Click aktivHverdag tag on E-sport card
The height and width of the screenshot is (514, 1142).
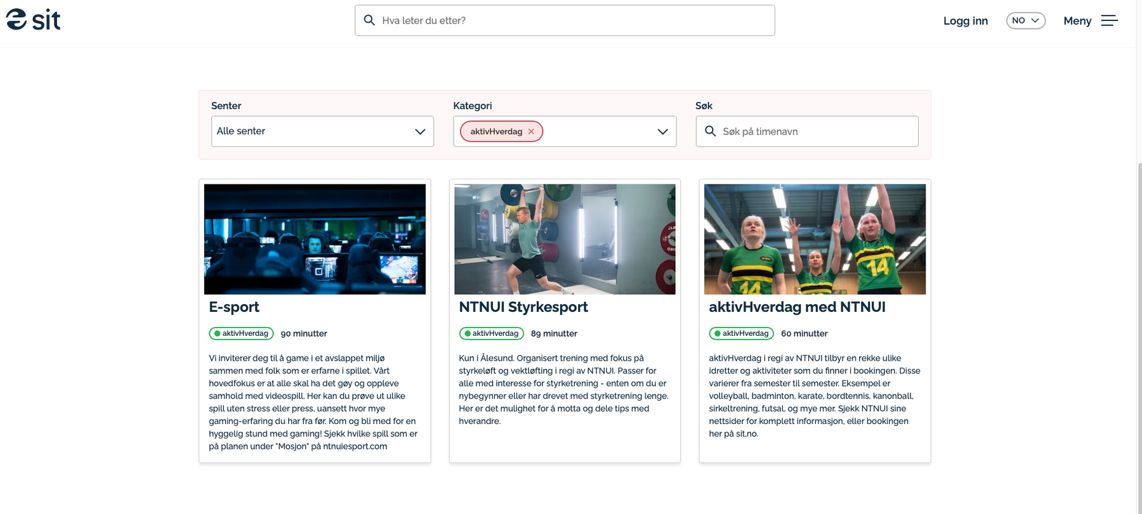[x=241, y=333]
